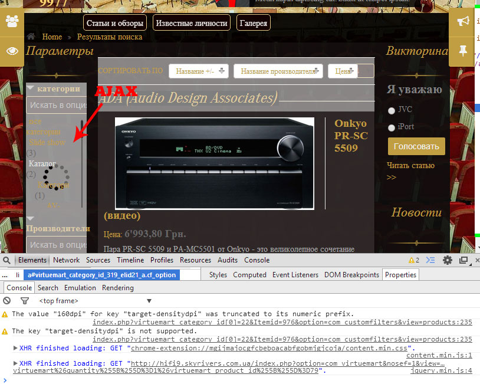Sort products by Цена

pyautogui.click(x=343, y=71)
